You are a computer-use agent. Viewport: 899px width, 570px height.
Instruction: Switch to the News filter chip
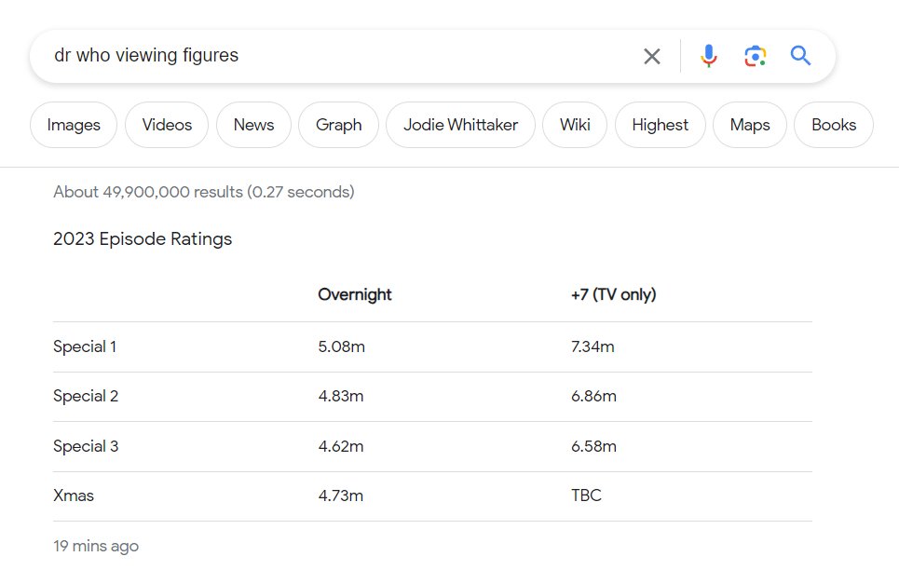pos(253,125)
